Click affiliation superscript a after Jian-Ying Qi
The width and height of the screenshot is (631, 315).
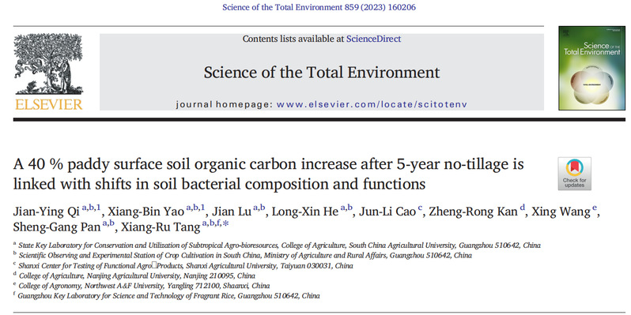pyautogui.click(x=84, y=208)
